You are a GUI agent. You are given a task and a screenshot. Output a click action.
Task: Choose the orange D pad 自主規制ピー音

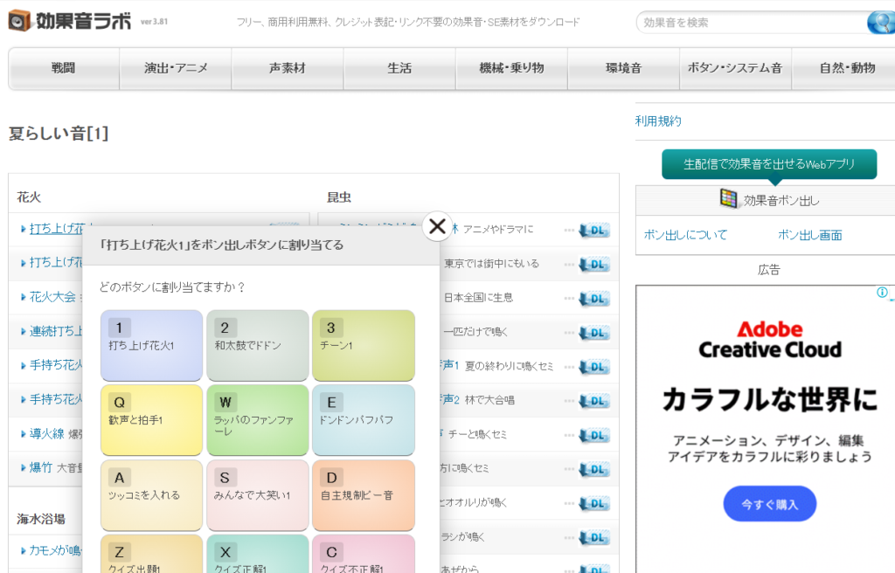363,494
